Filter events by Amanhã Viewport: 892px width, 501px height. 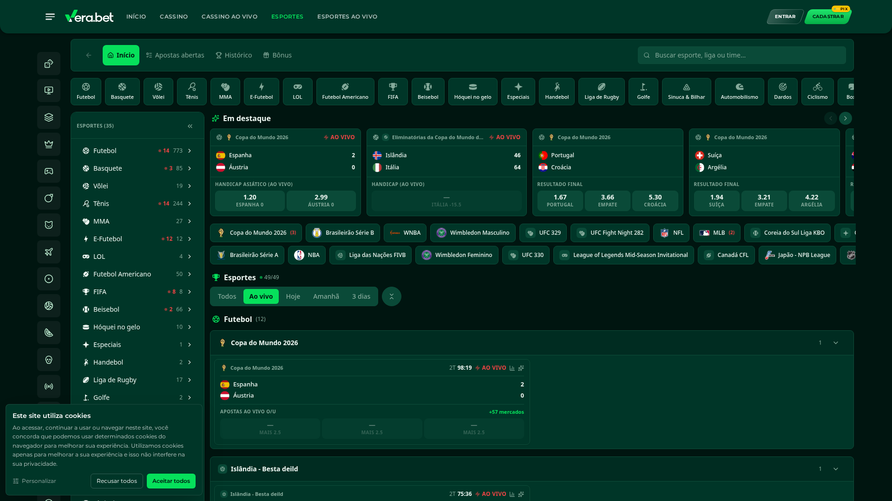click(x=326, y=296)
